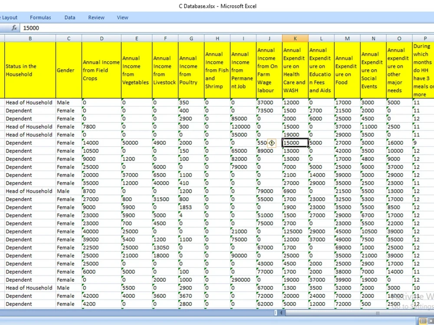The height and width of the screenshot is (325, 434).
Task: Select column O header
Action: [399, 39]
